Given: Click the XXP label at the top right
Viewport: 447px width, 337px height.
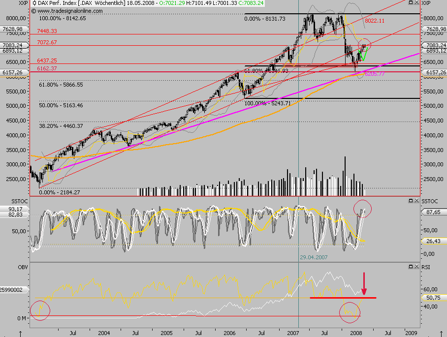Looking at the screenshot, I should click(426, 3).
